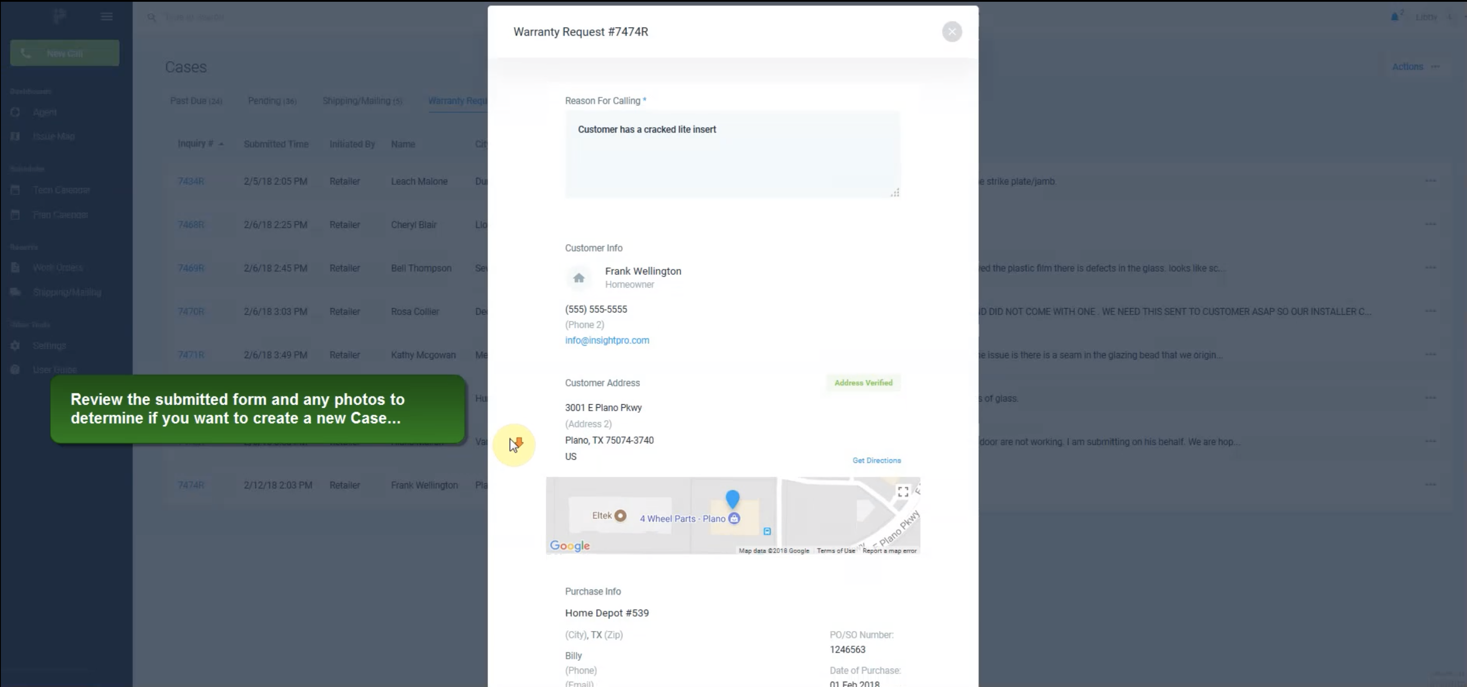Sort by the Inquiry # column header
The image size is (1467, 687).
click(195, 143)
